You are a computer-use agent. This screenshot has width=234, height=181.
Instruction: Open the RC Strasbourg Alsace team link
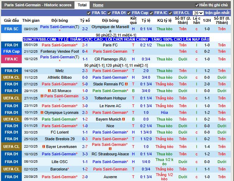pos(110,154)
